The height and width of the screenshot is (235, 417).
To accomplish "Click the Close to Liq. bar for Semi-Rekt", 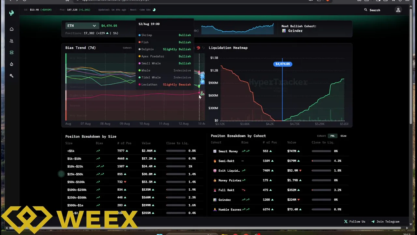I will coord(322,161).
